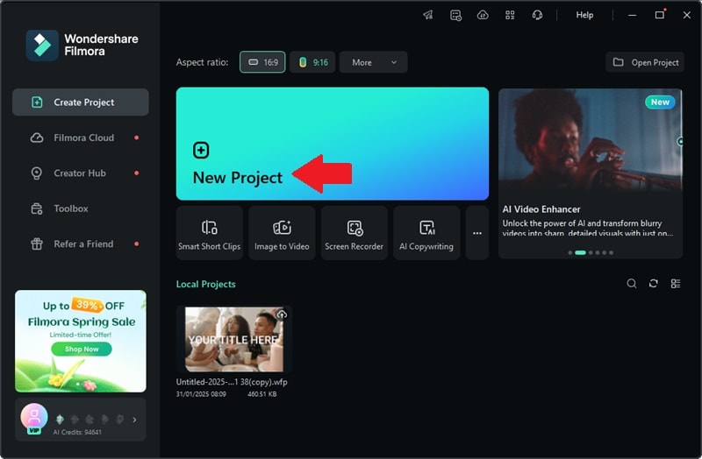Click the cloud download icon in the top bar

click(483, 15)
